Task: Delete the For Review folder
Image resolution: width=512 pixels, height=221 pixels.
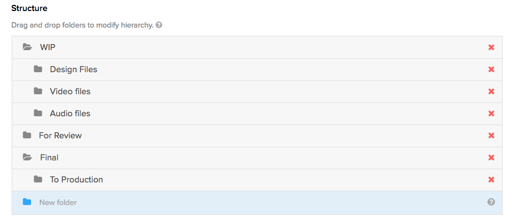Action: click(x=491, y=136)
